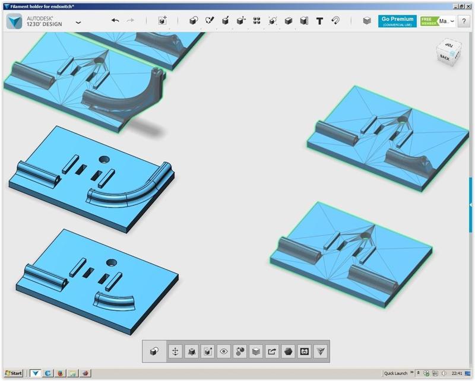Open the Combine tool
475x381 pixels.
point(289,21)
